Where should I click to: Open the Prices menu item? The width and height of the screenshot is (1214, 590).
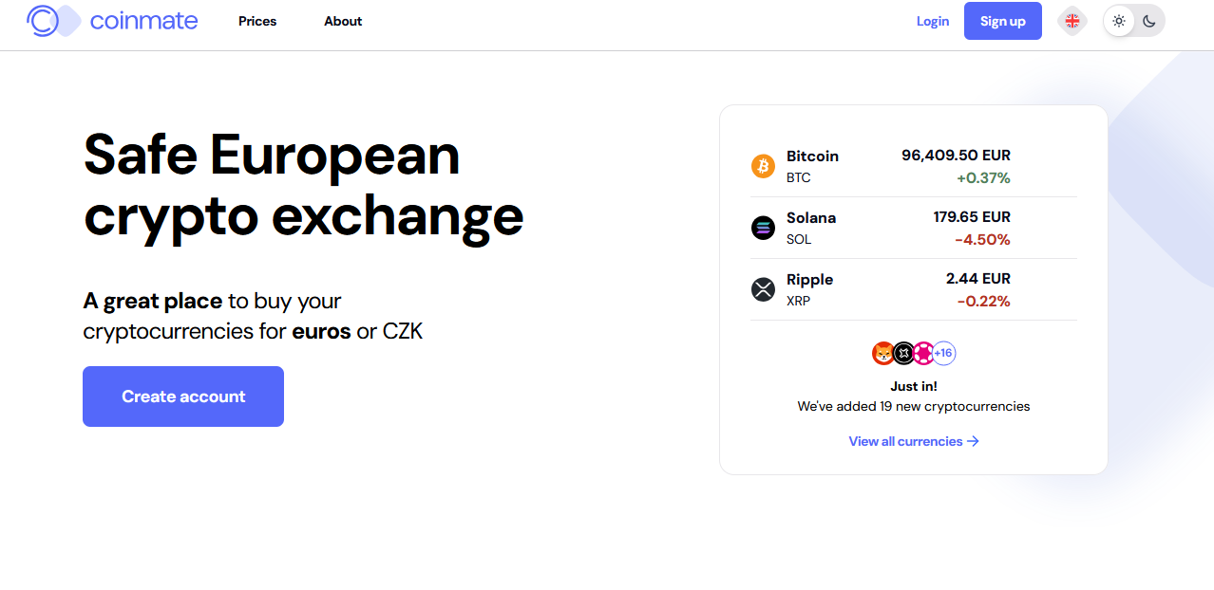(x=257, y=21)
